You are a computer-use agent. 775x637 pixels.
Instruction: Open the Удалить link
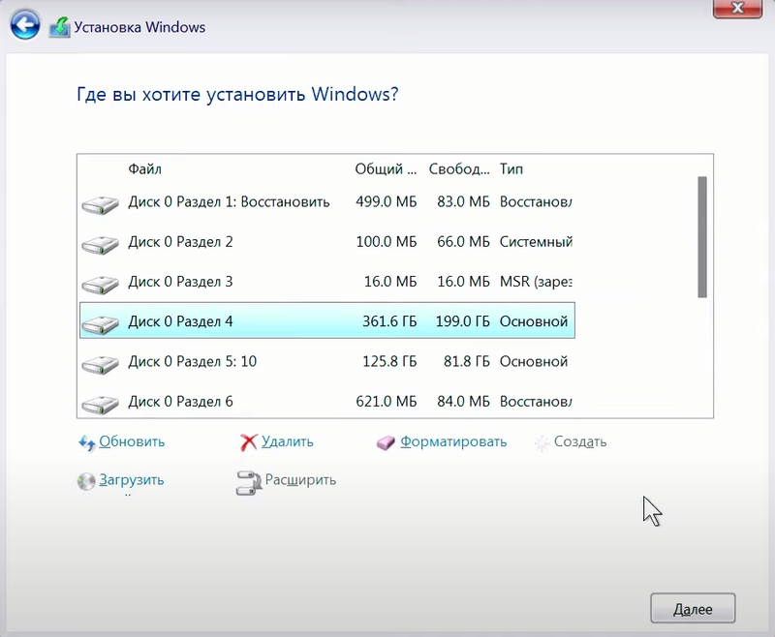tap(286, 441)
